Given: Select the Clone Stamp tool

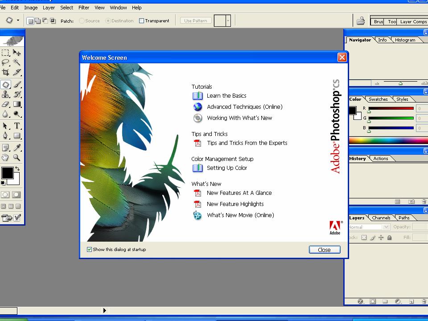Looking at the screenshot, I should click(5, 95).
